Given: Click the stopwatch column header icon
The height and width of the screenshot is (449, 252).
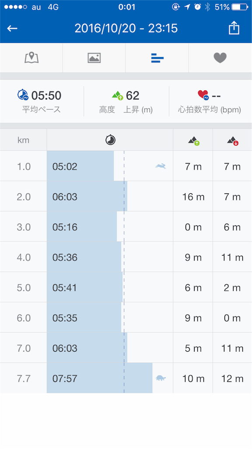Looking at the screenshot, I should pyautogui.click(x=110, y=140).
